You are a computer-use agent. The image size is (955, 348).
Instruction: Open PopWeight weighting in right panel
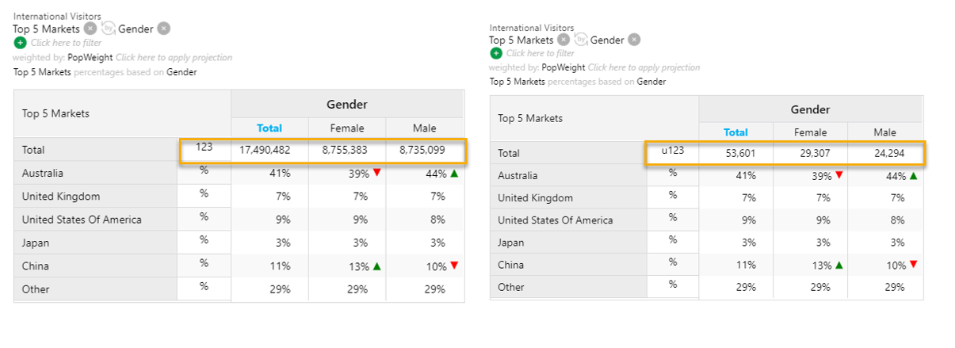coord(563,68)
